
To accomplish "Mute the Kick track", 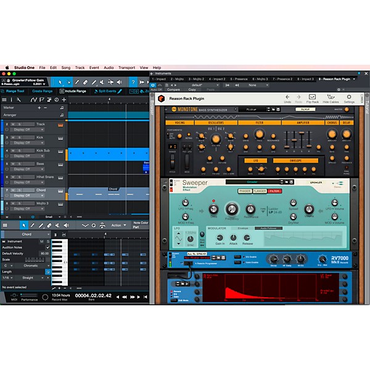I will (13, 138).
